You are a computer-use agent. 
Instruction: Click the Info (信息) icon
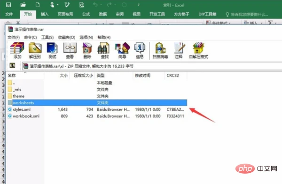coord(140,50)
